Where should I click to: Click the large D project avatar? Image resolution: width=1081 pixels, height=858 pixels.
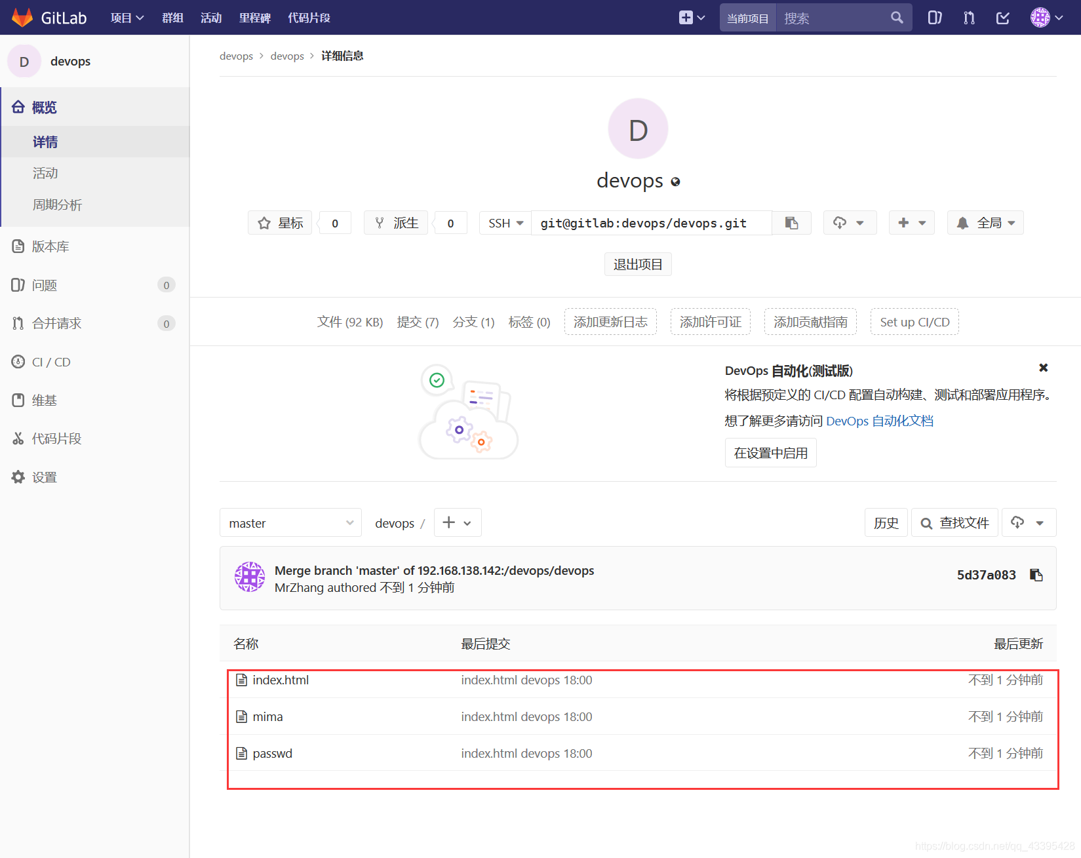(638, 129)
